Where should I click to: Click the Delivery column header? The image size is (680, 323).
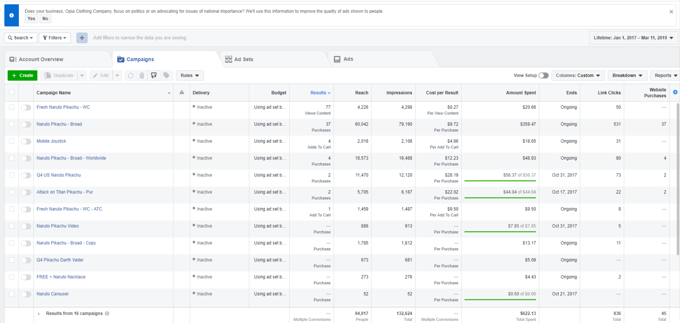tap(219, 93)
